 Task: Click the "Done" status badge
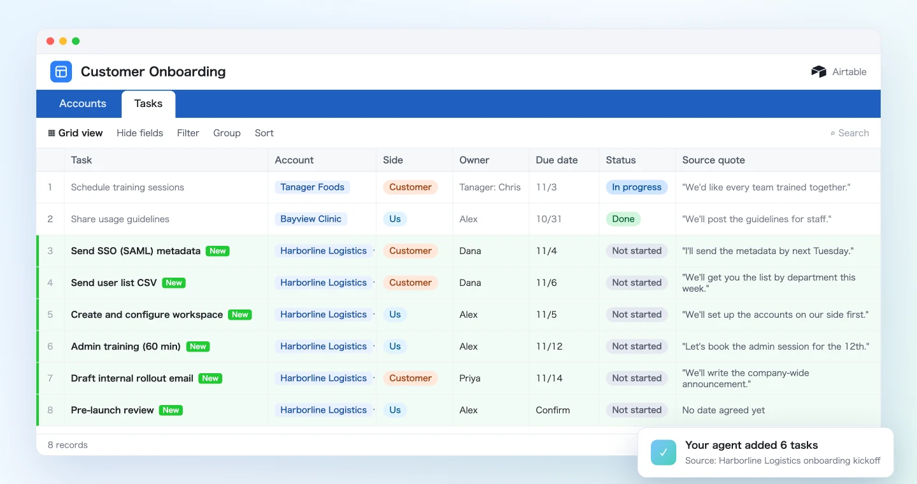tap(623, 219)
